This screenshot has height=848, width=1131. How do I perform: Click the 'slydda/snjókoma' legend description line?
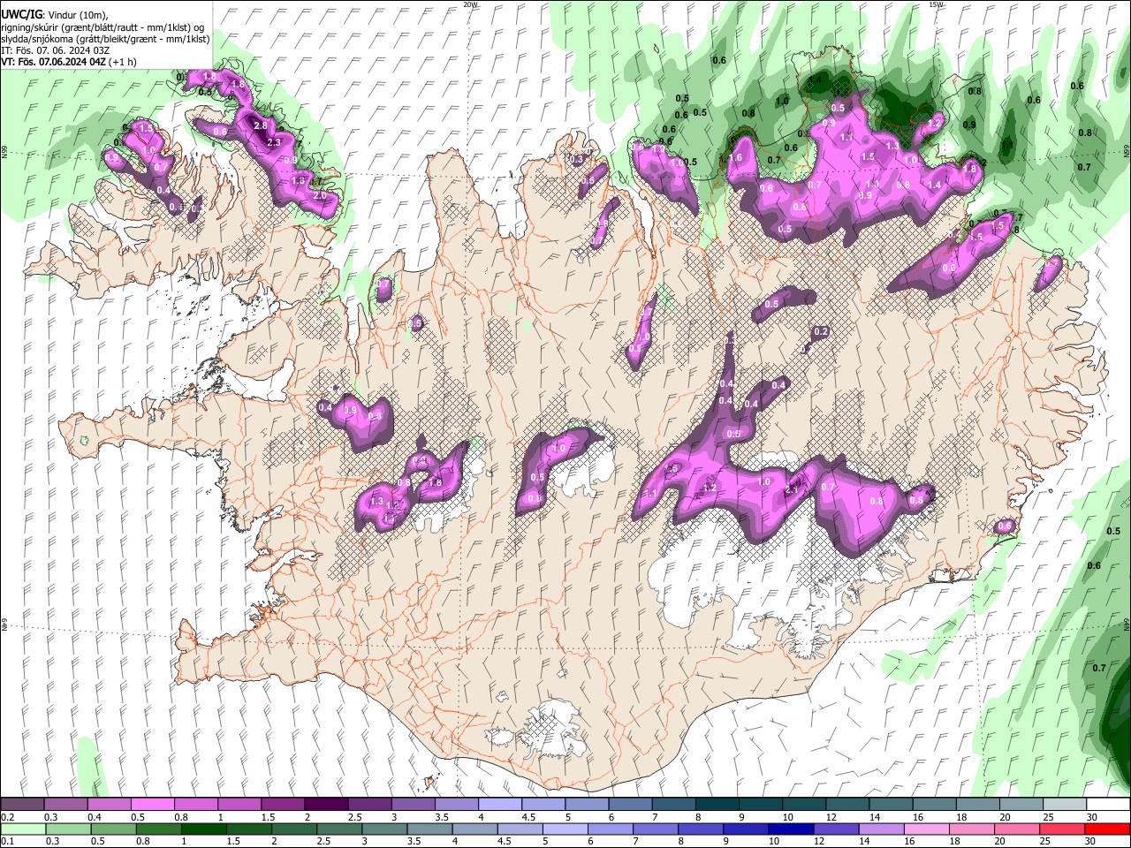pyautogui.click(x=105, y=39)
